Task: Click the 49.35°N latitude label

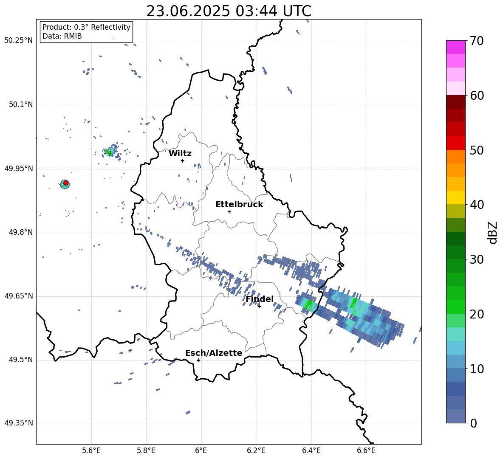Action: point(19,423)
